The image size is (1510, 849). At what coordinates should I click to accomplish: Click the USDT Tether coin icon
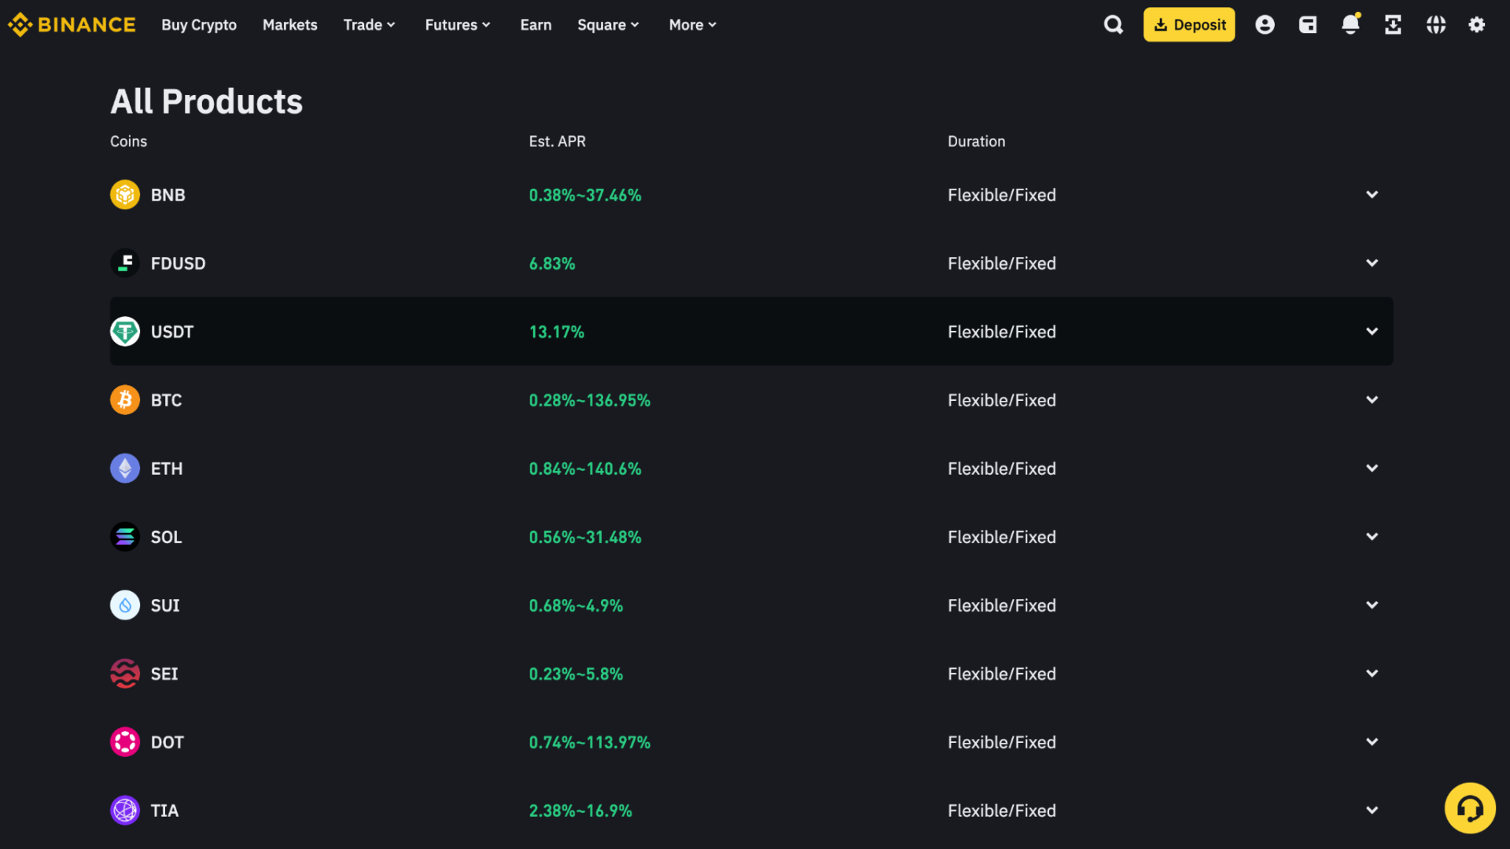coord(125,332)
